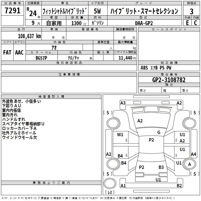Image resolution: width=201 pixels, height=201 pixels.
Task: Select the FAT shift type cell
Action: 7,53
